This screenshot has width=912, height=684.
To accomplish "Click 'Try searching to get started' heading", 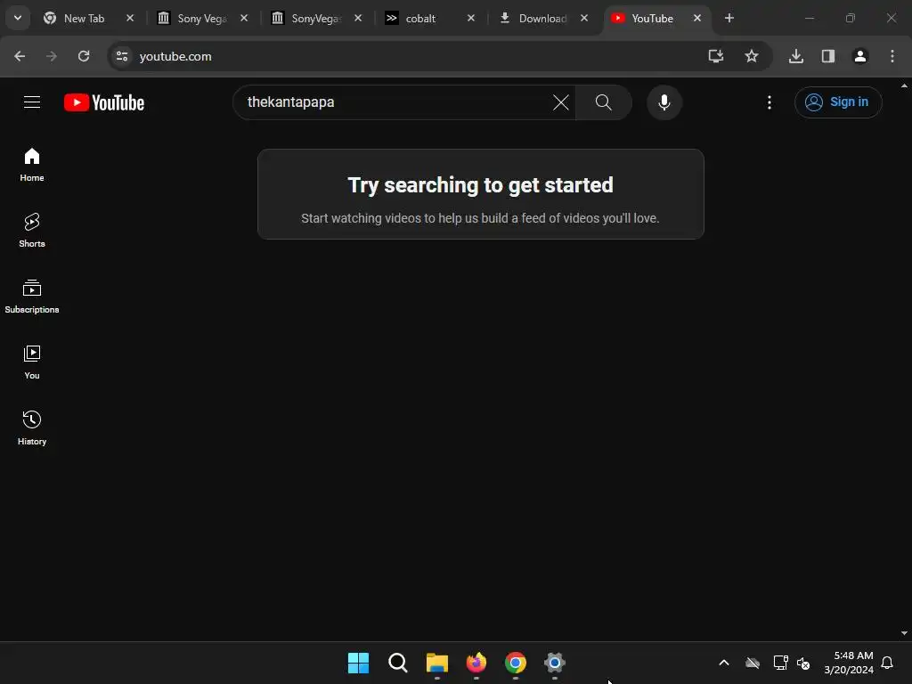I will [x=480, y=185].
